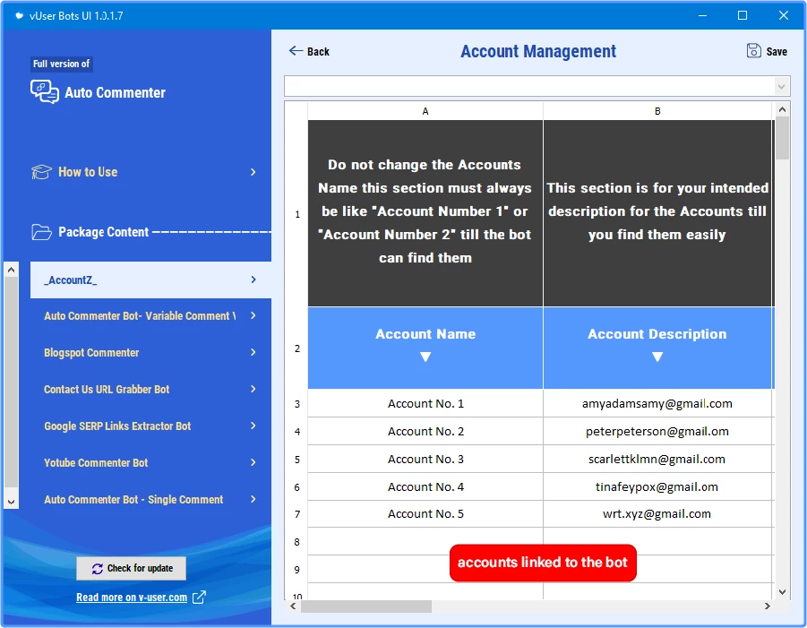Click the spreadsheet horizontal scrollbar thumb

tap(366, 606)
